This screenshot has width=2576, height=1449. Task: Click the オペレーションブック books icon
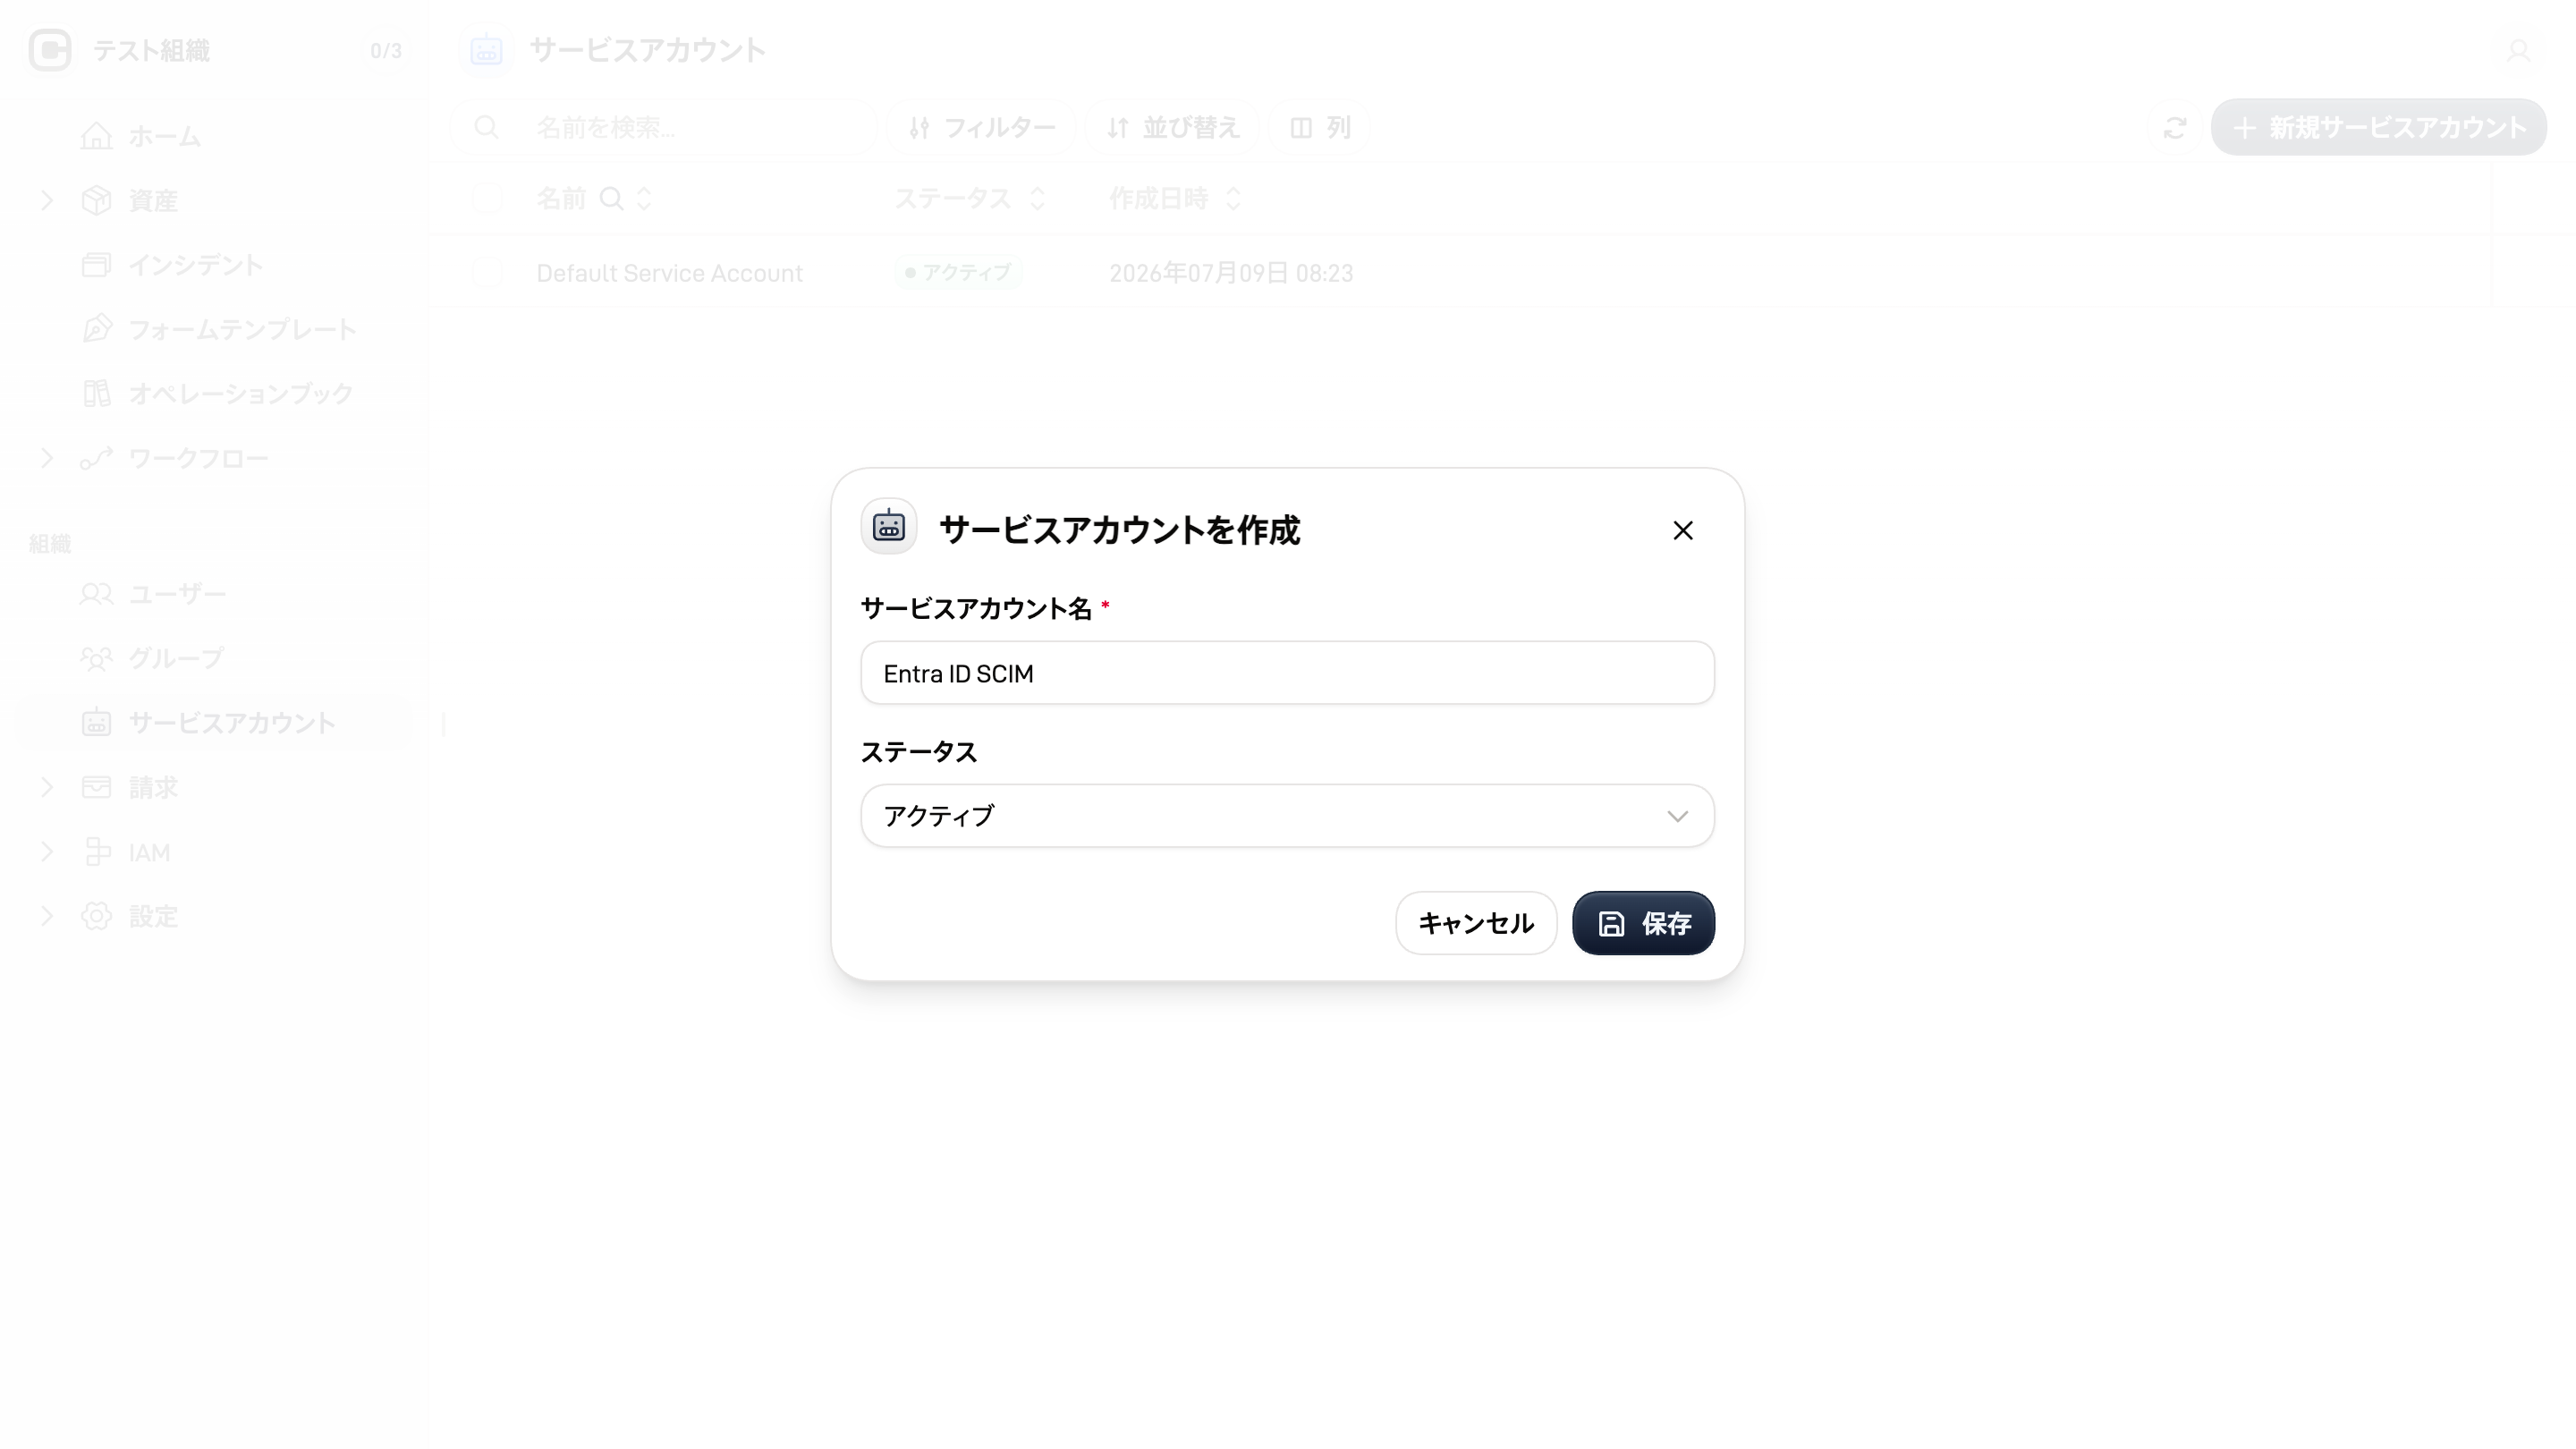click(x=96, y=394)
